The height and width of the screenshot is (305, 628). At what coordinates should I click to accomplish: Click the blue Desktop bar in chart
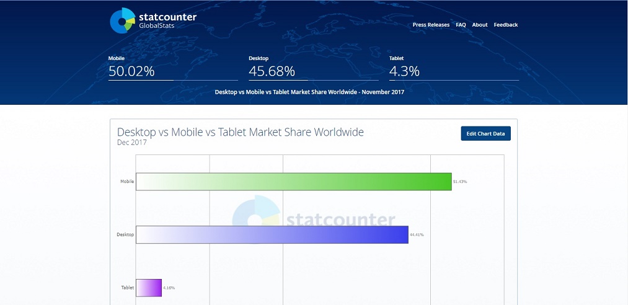272,234
